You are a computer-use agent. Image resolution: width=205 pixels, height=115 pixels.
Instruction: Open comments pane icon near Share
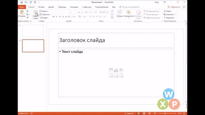point(184,7)
